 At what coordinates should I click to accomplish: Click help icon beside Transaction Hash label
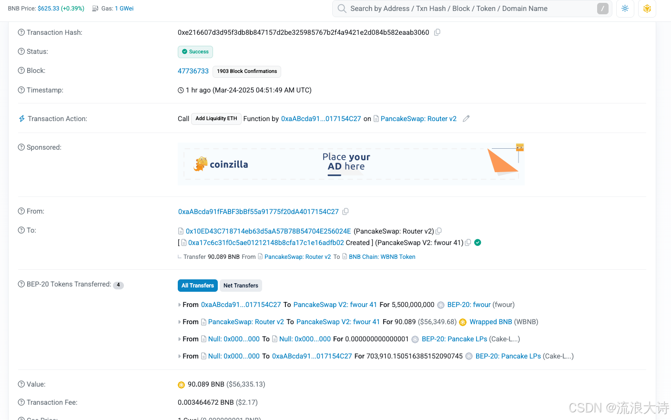pos(21,32)
